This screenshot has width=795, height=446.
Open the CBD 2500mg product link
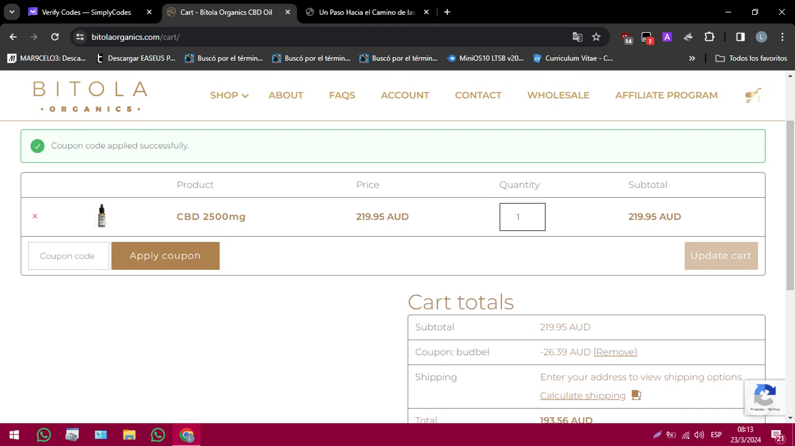pyautogui.click(x=211, y=216)
